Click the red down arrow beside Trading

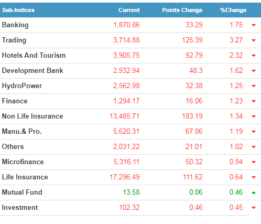point(254,40)
